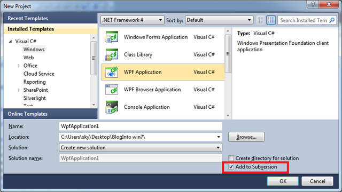Switch to small icons view
The height and width of the screenshot is (192, 342).
pyautogui.click(x=260, y=20)
